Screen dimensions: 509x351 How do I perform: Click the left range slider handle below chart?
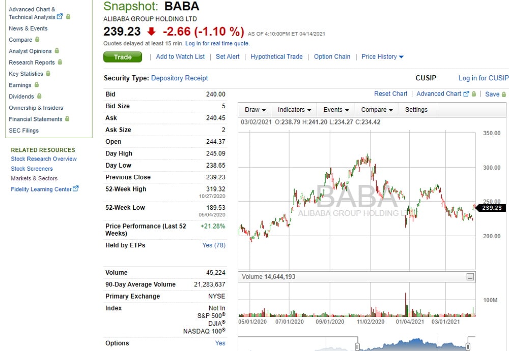(357, 346)
